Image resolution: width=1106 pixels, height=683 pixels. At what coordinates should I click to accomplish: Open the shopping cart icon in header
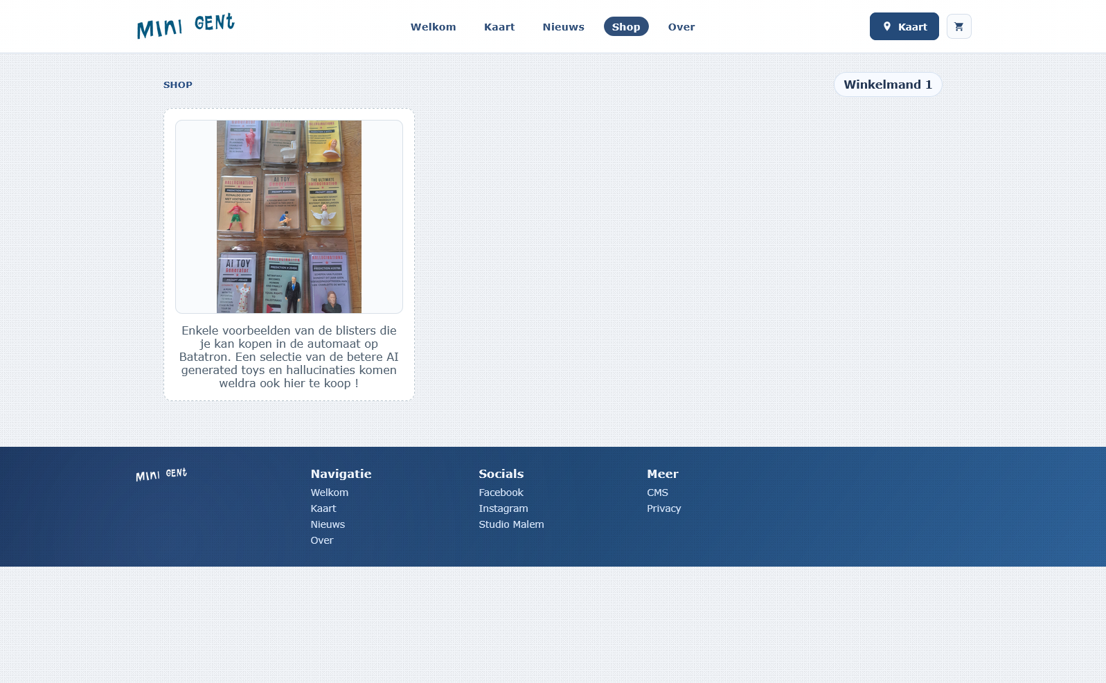coord(958,26)
